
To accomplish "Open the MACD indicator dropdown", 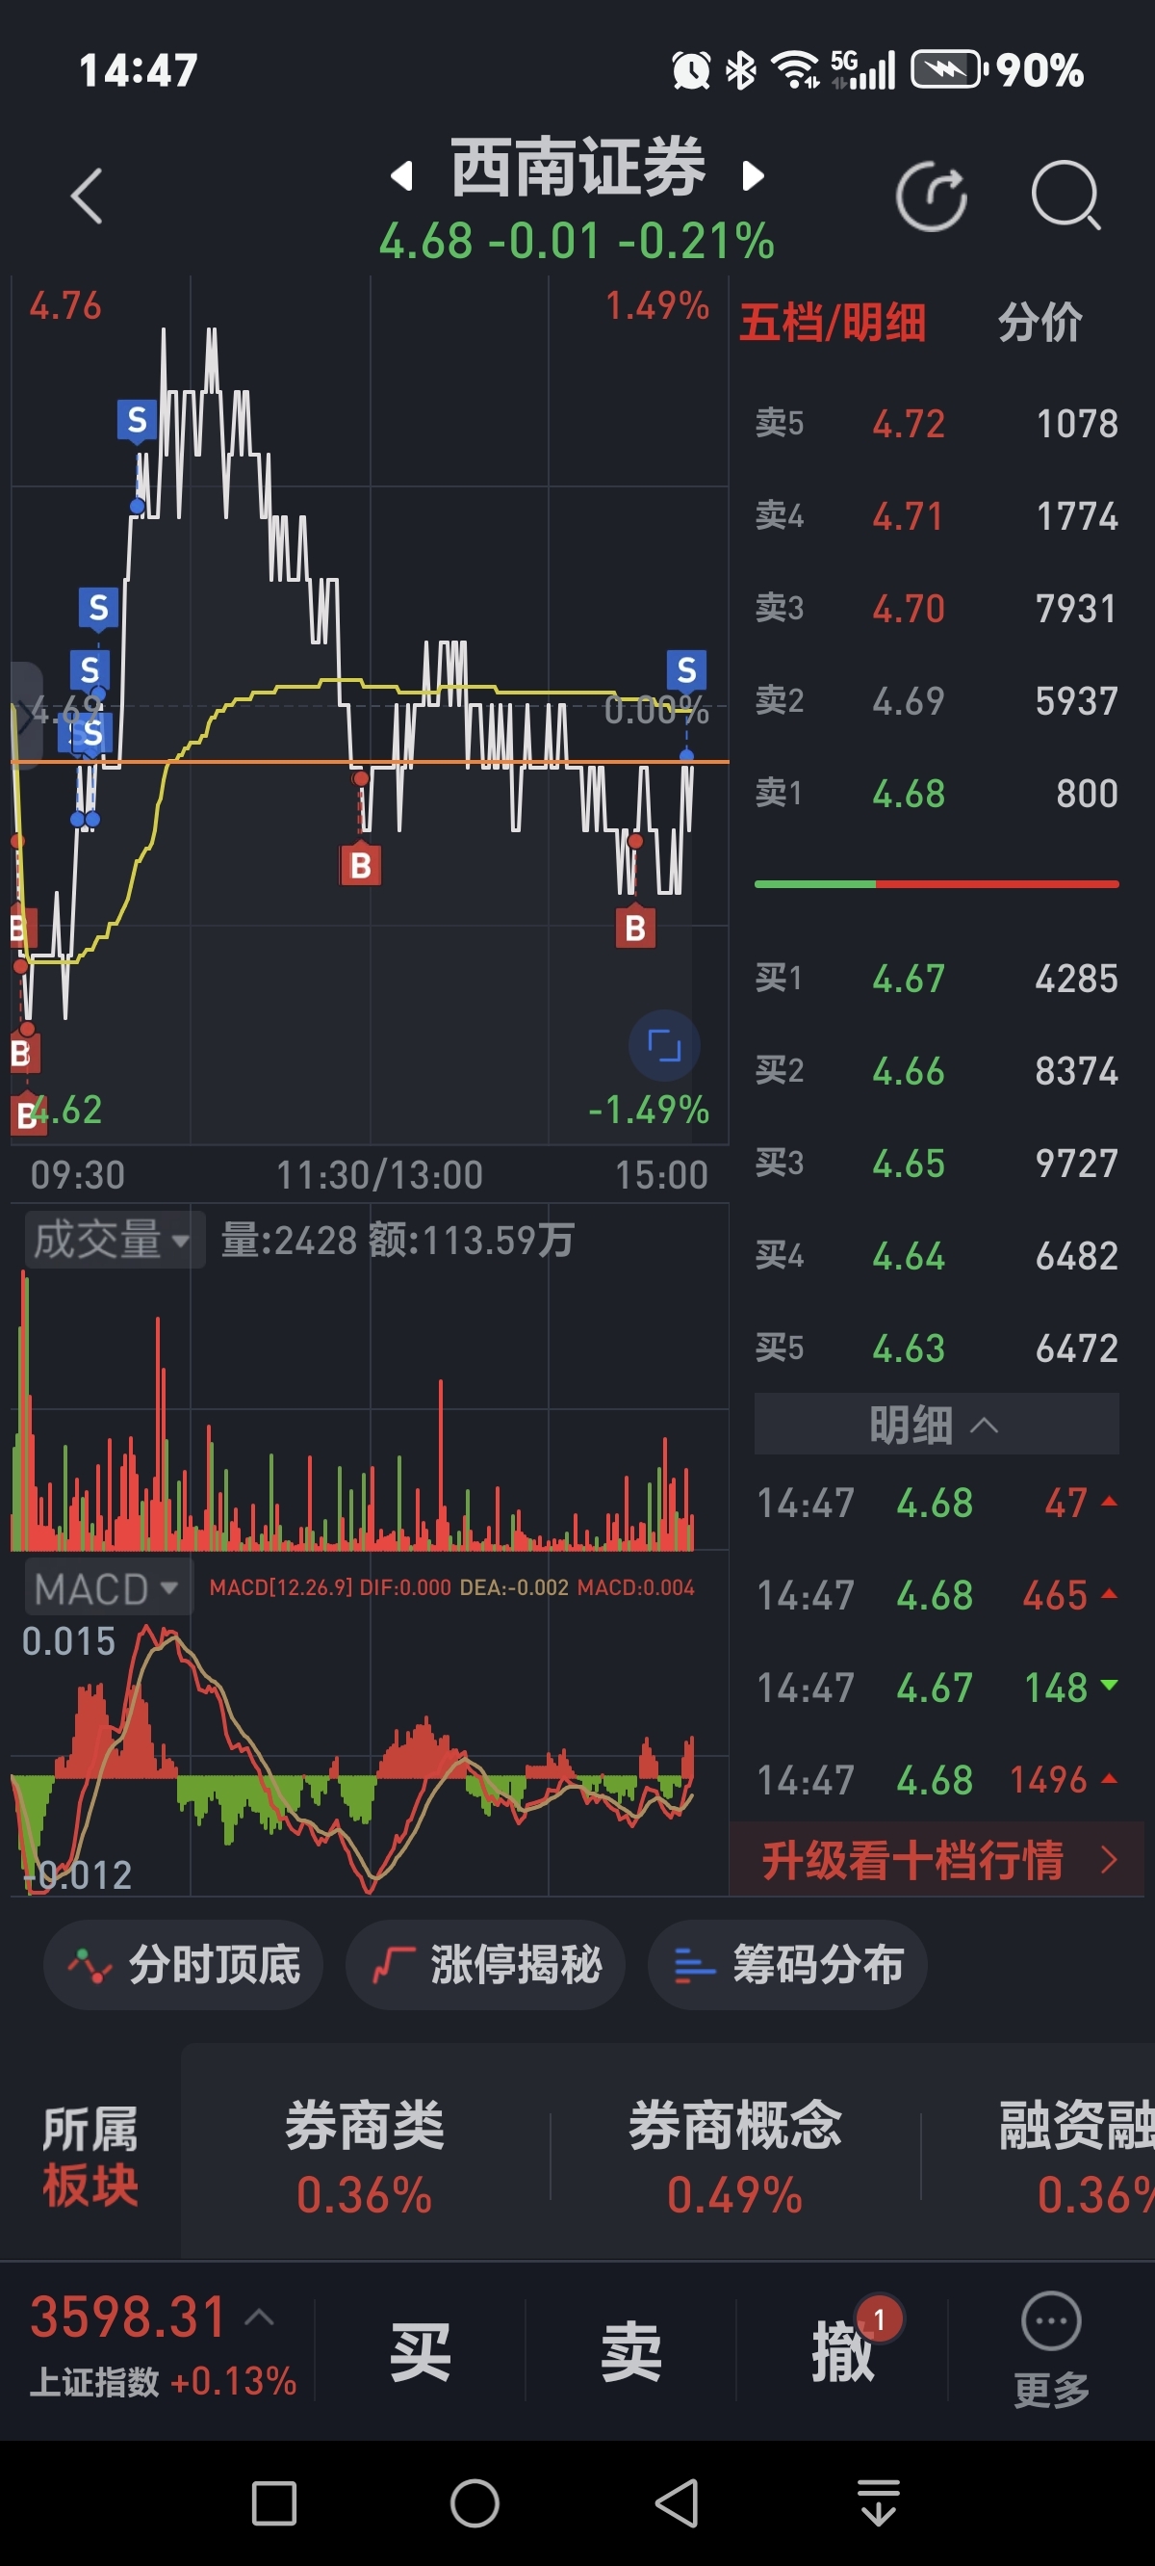I will click(108, 1587).
